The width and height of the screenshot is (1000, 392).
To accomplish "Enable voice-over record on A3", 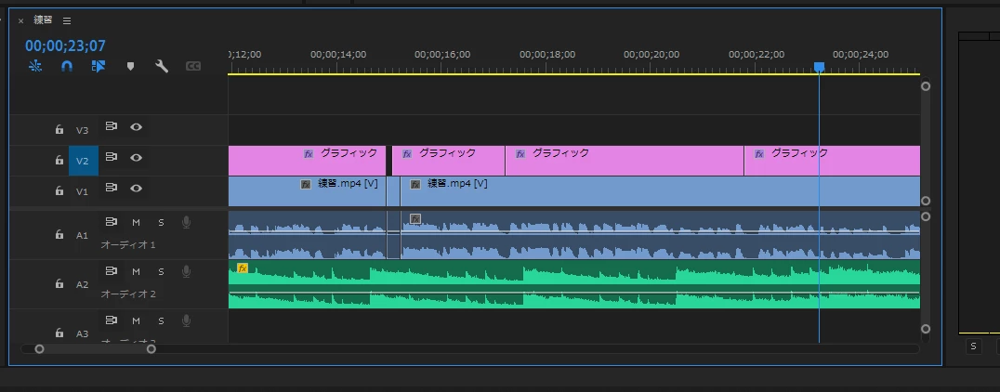I will (x=186, y=320).
